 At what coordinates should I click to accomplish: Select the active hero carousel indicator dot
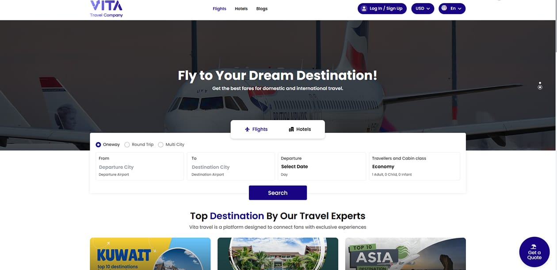(540, 87)
